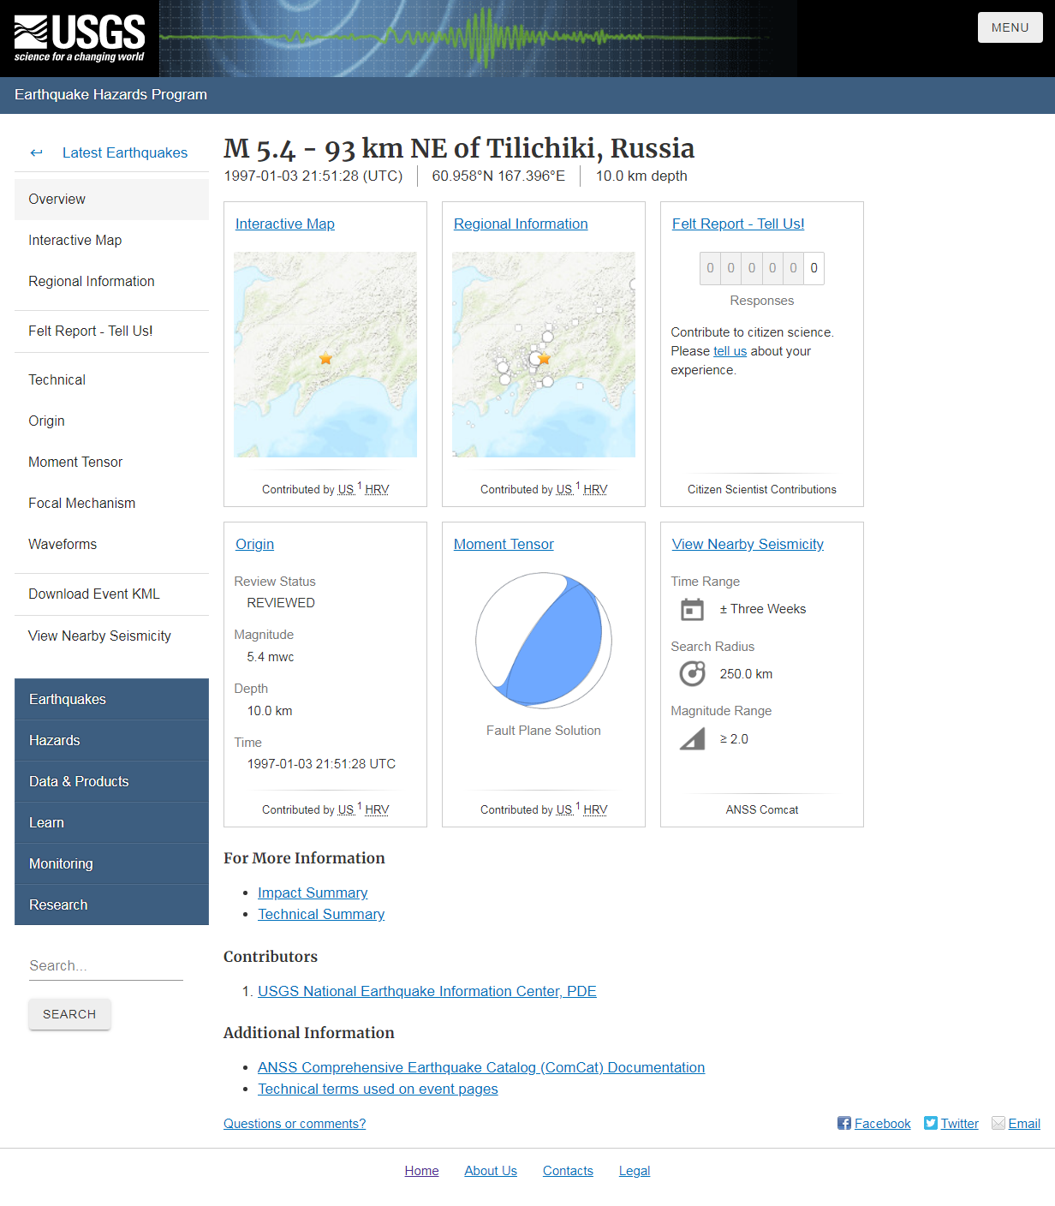This screenshot has width=1055, height=1206.
Task: Select Download Event KML in sidebar
Action: (x=111, y=594)
